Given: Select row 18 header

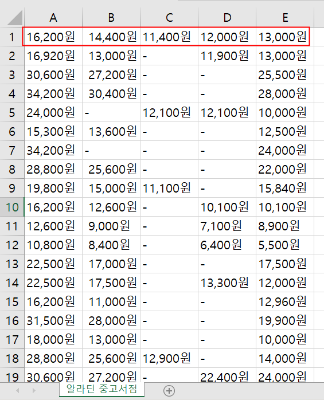Looking at the screenshot, I should tap(12, 358).
